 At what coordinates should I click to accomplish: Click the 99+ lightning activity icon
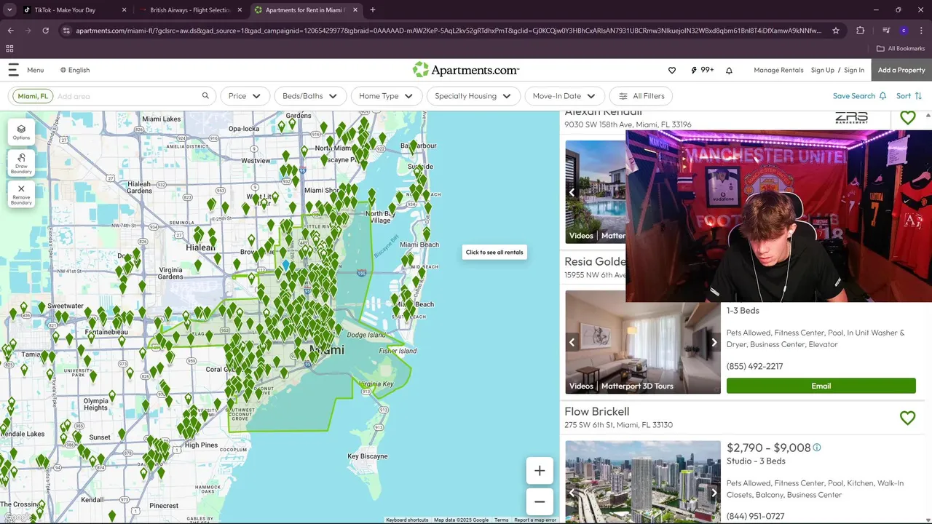tap(702, 70)
